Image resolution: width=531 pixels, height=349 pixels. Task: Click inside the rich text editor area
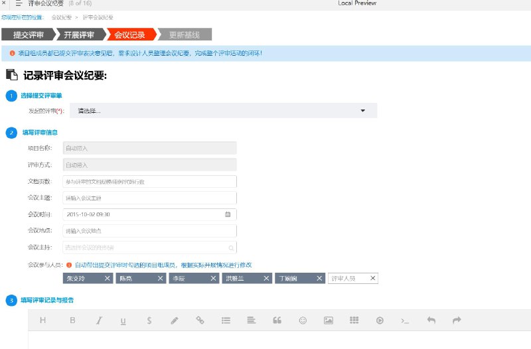pos(279,340)
